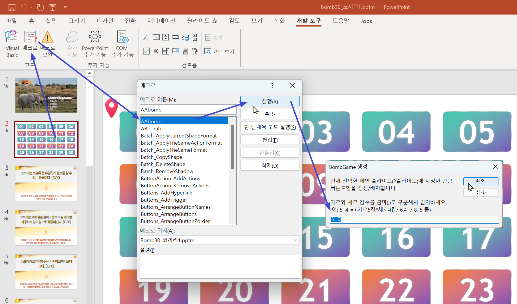Select slide 4 thumbnail
The image size is (517, 304).
[46, 228]
